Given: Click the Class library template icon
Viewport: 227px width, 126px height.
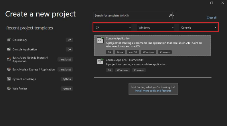Looking at the screenshot, I should (9, 40).
